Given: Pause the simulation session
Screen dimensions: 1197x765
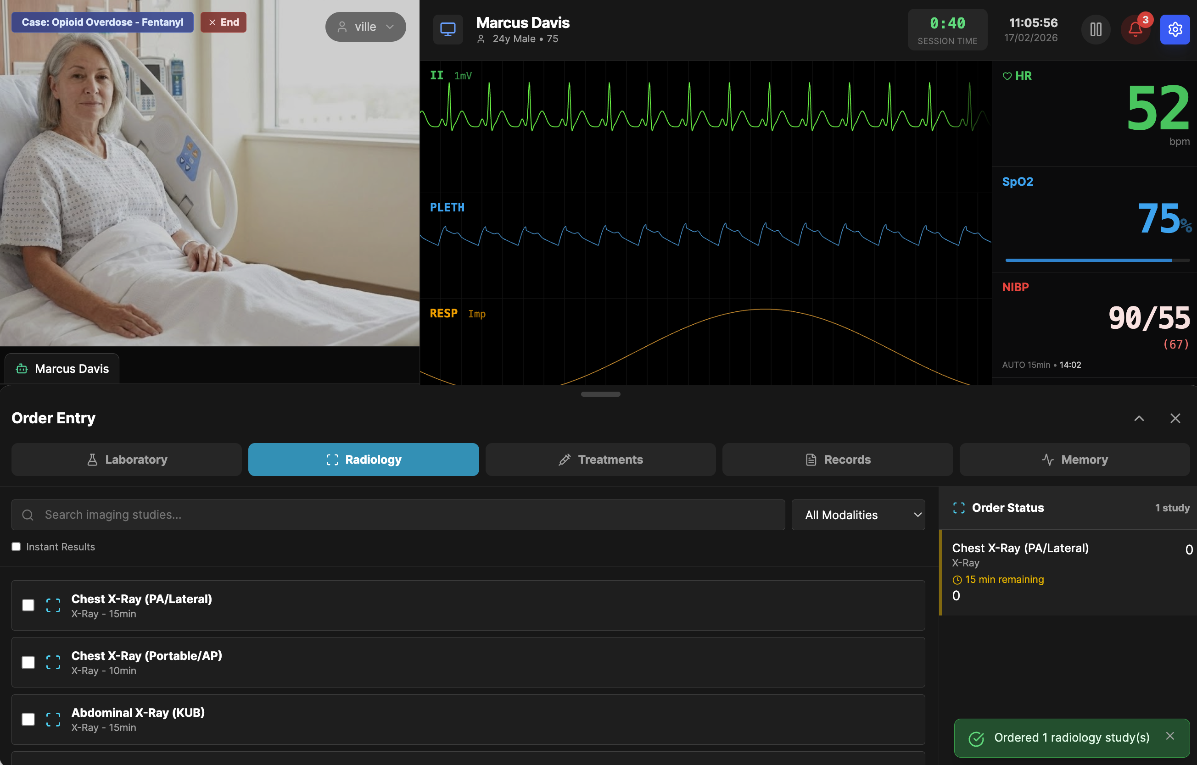Looking at the screenshot, I should click(x=1095, y=29).
